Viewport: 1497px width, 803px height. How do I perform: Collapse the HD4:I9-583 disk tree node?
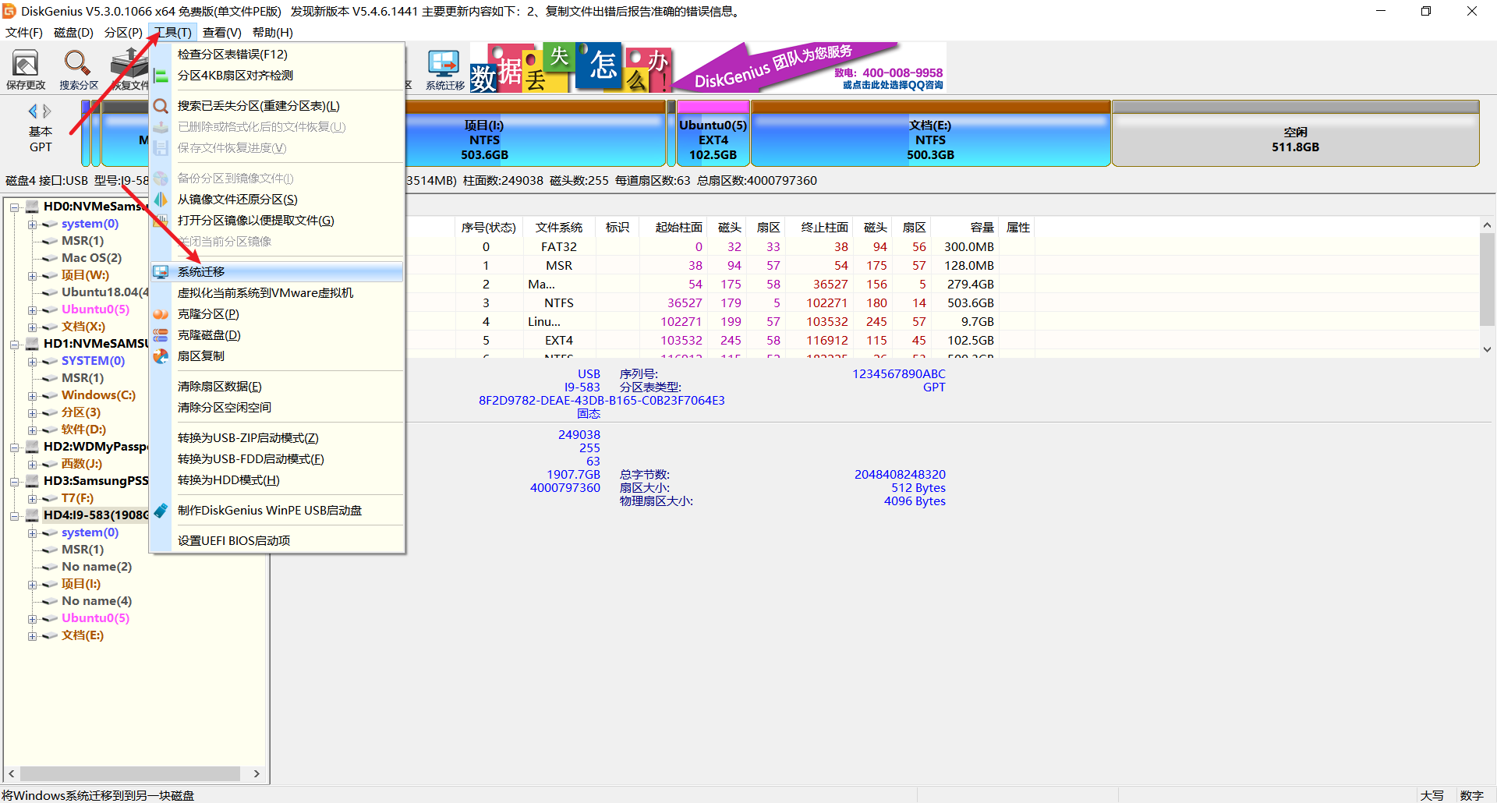tap(15, 515)
